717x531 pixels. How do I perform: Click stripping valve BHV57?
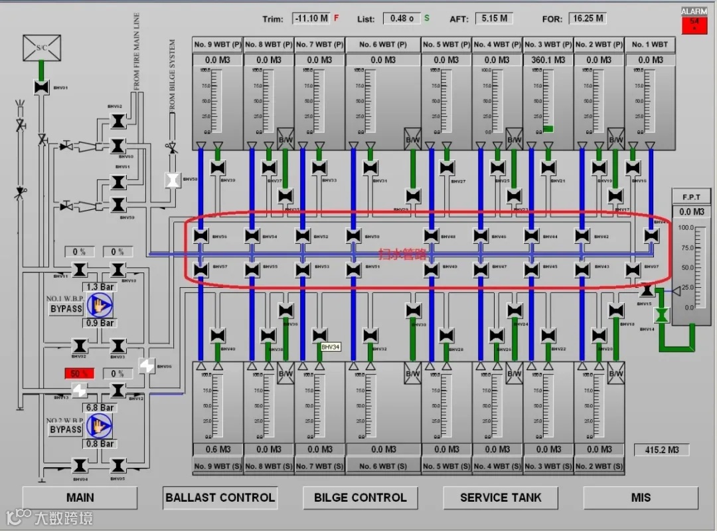200,270
